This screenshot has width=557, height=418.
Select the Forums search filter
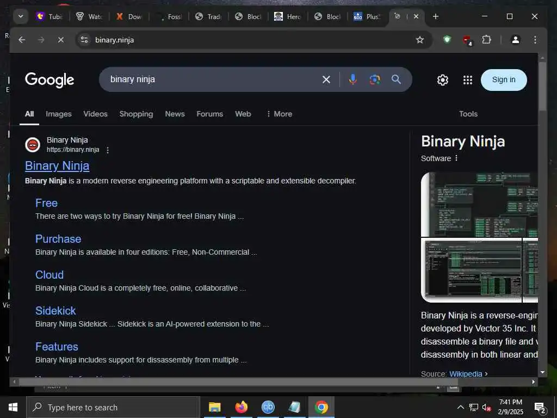coord(209,114)
